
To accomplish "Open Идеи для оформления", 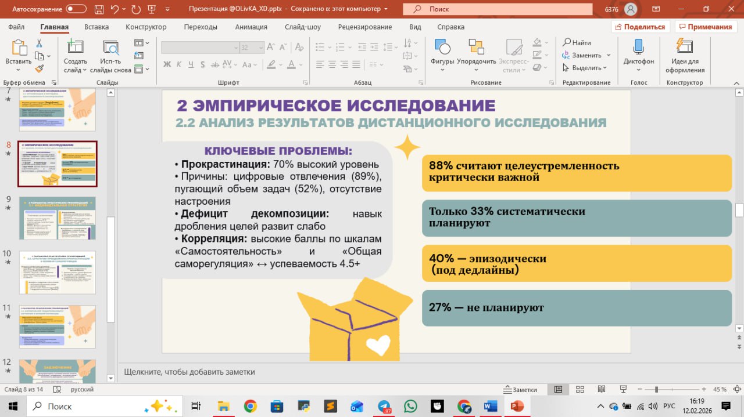I will (x=685, y=55).
